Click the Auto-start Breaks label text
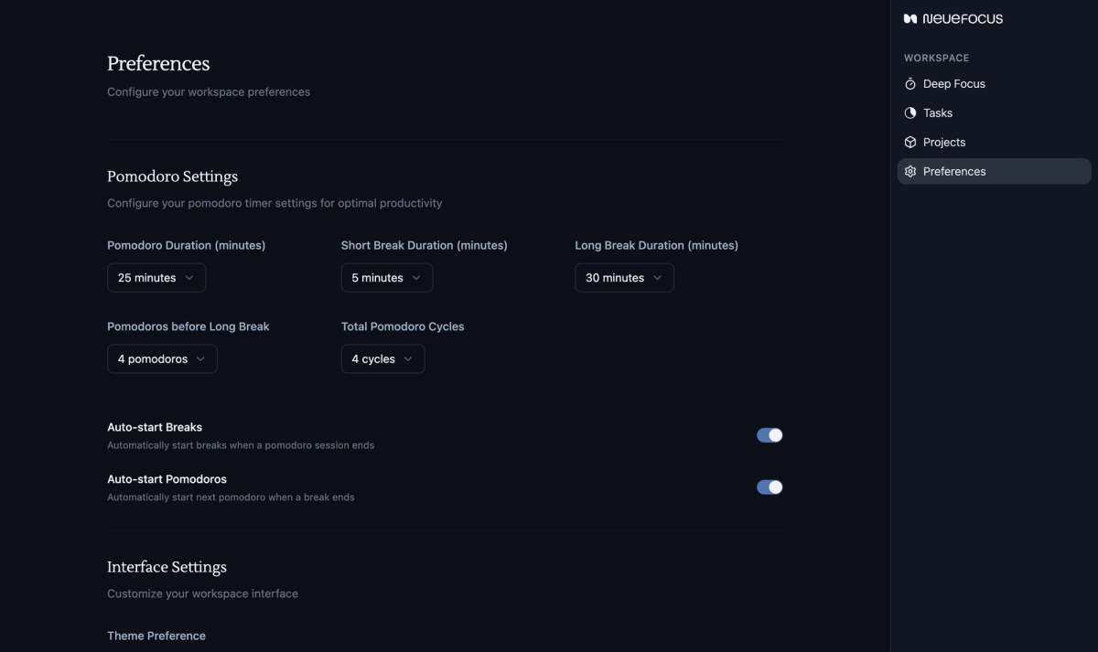 155,427
